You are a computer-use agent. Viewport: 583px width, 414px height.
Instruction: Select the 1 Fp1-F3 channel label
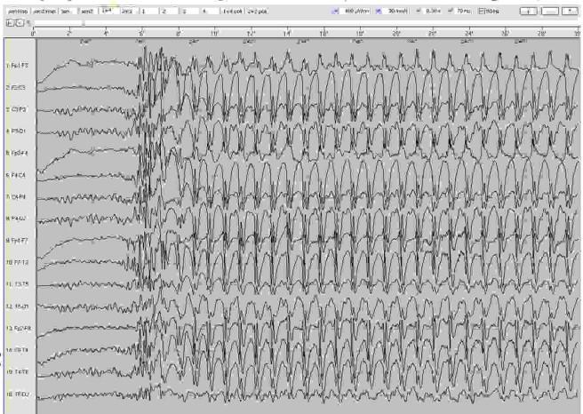17,66
